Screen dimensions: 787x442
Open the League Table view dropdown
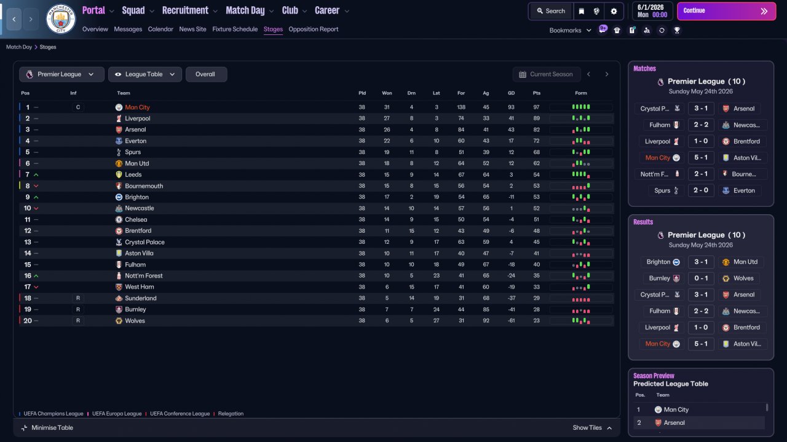click(x=145, y=74)
